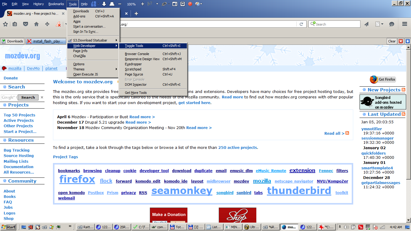Image resolution: width=411 pixels, height=231 pixels.
Task: Close the mozdev.org tab
Action: [63, 14]
